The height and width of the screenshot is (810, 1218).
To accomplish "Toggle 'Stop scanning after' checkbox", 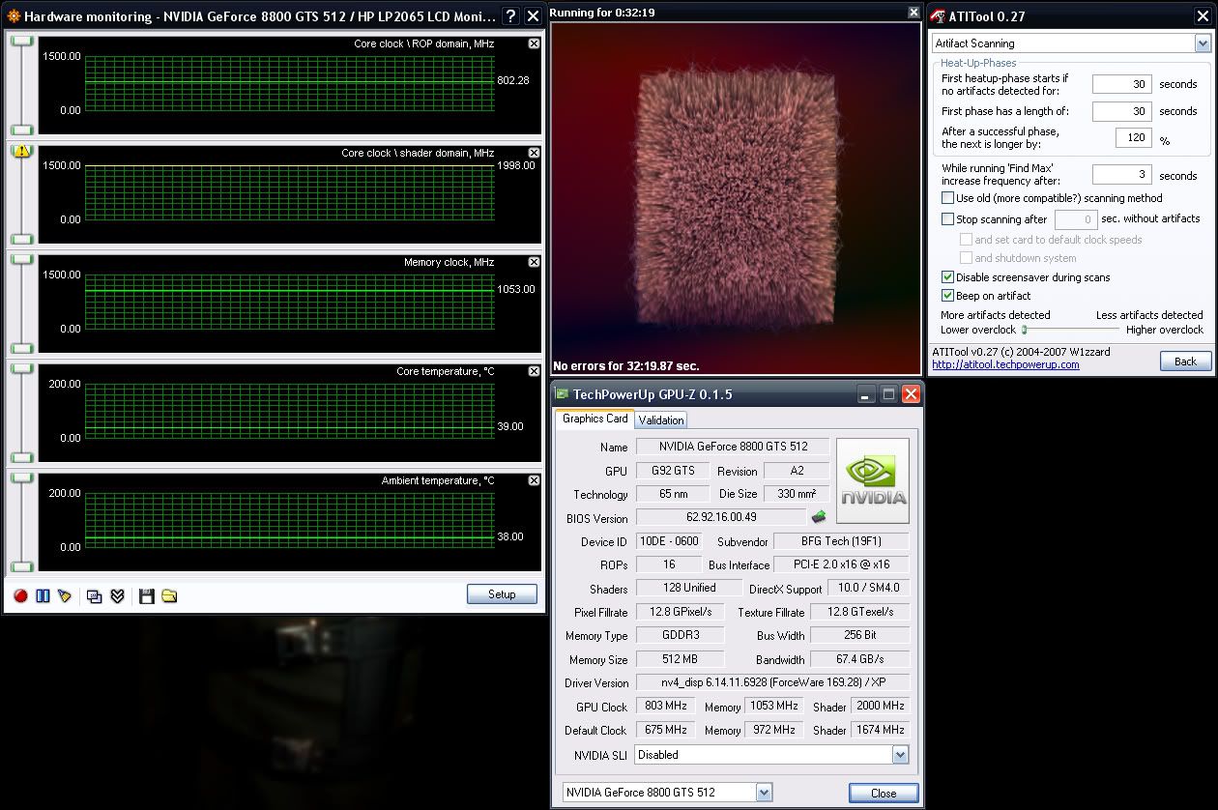I will tap(947, 219).
